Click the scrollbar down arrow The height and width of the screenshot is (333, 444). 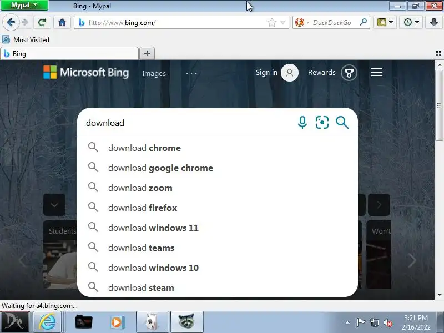pyautogui.click(x=439, y=295)
